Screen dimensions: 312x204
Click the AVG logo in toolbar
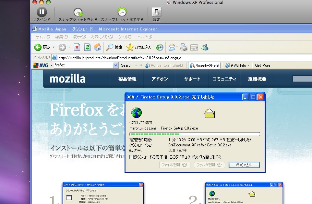[41, 65]
